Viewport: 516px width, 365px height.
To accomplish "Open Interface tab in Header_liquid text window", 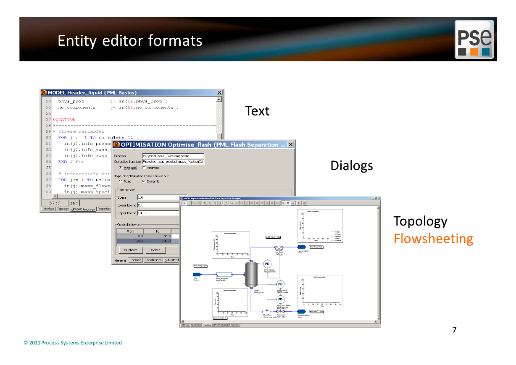I will [48, 209].
